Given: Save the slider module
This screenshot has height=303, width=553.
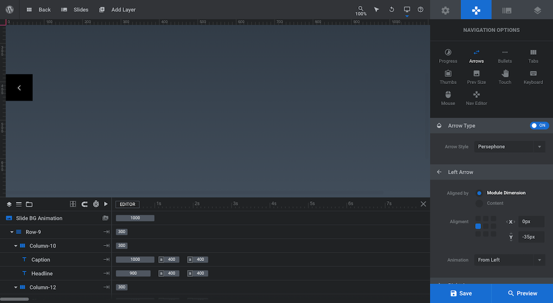Looking at the screenshot, I should [x=461, y=294].
